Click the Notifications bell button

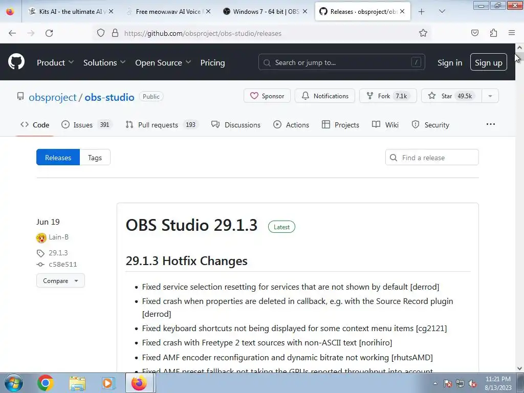point(325,96)
